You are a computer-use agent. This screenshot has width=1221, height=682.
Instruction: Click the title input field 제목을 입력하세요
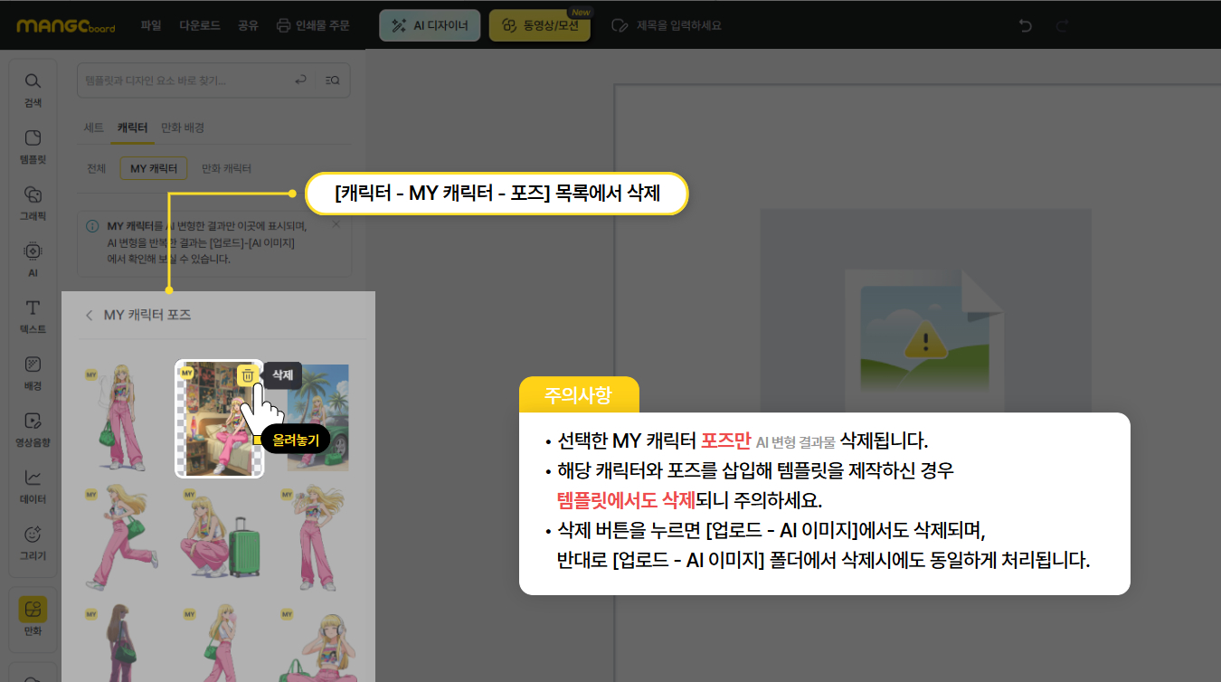[678, 25]
